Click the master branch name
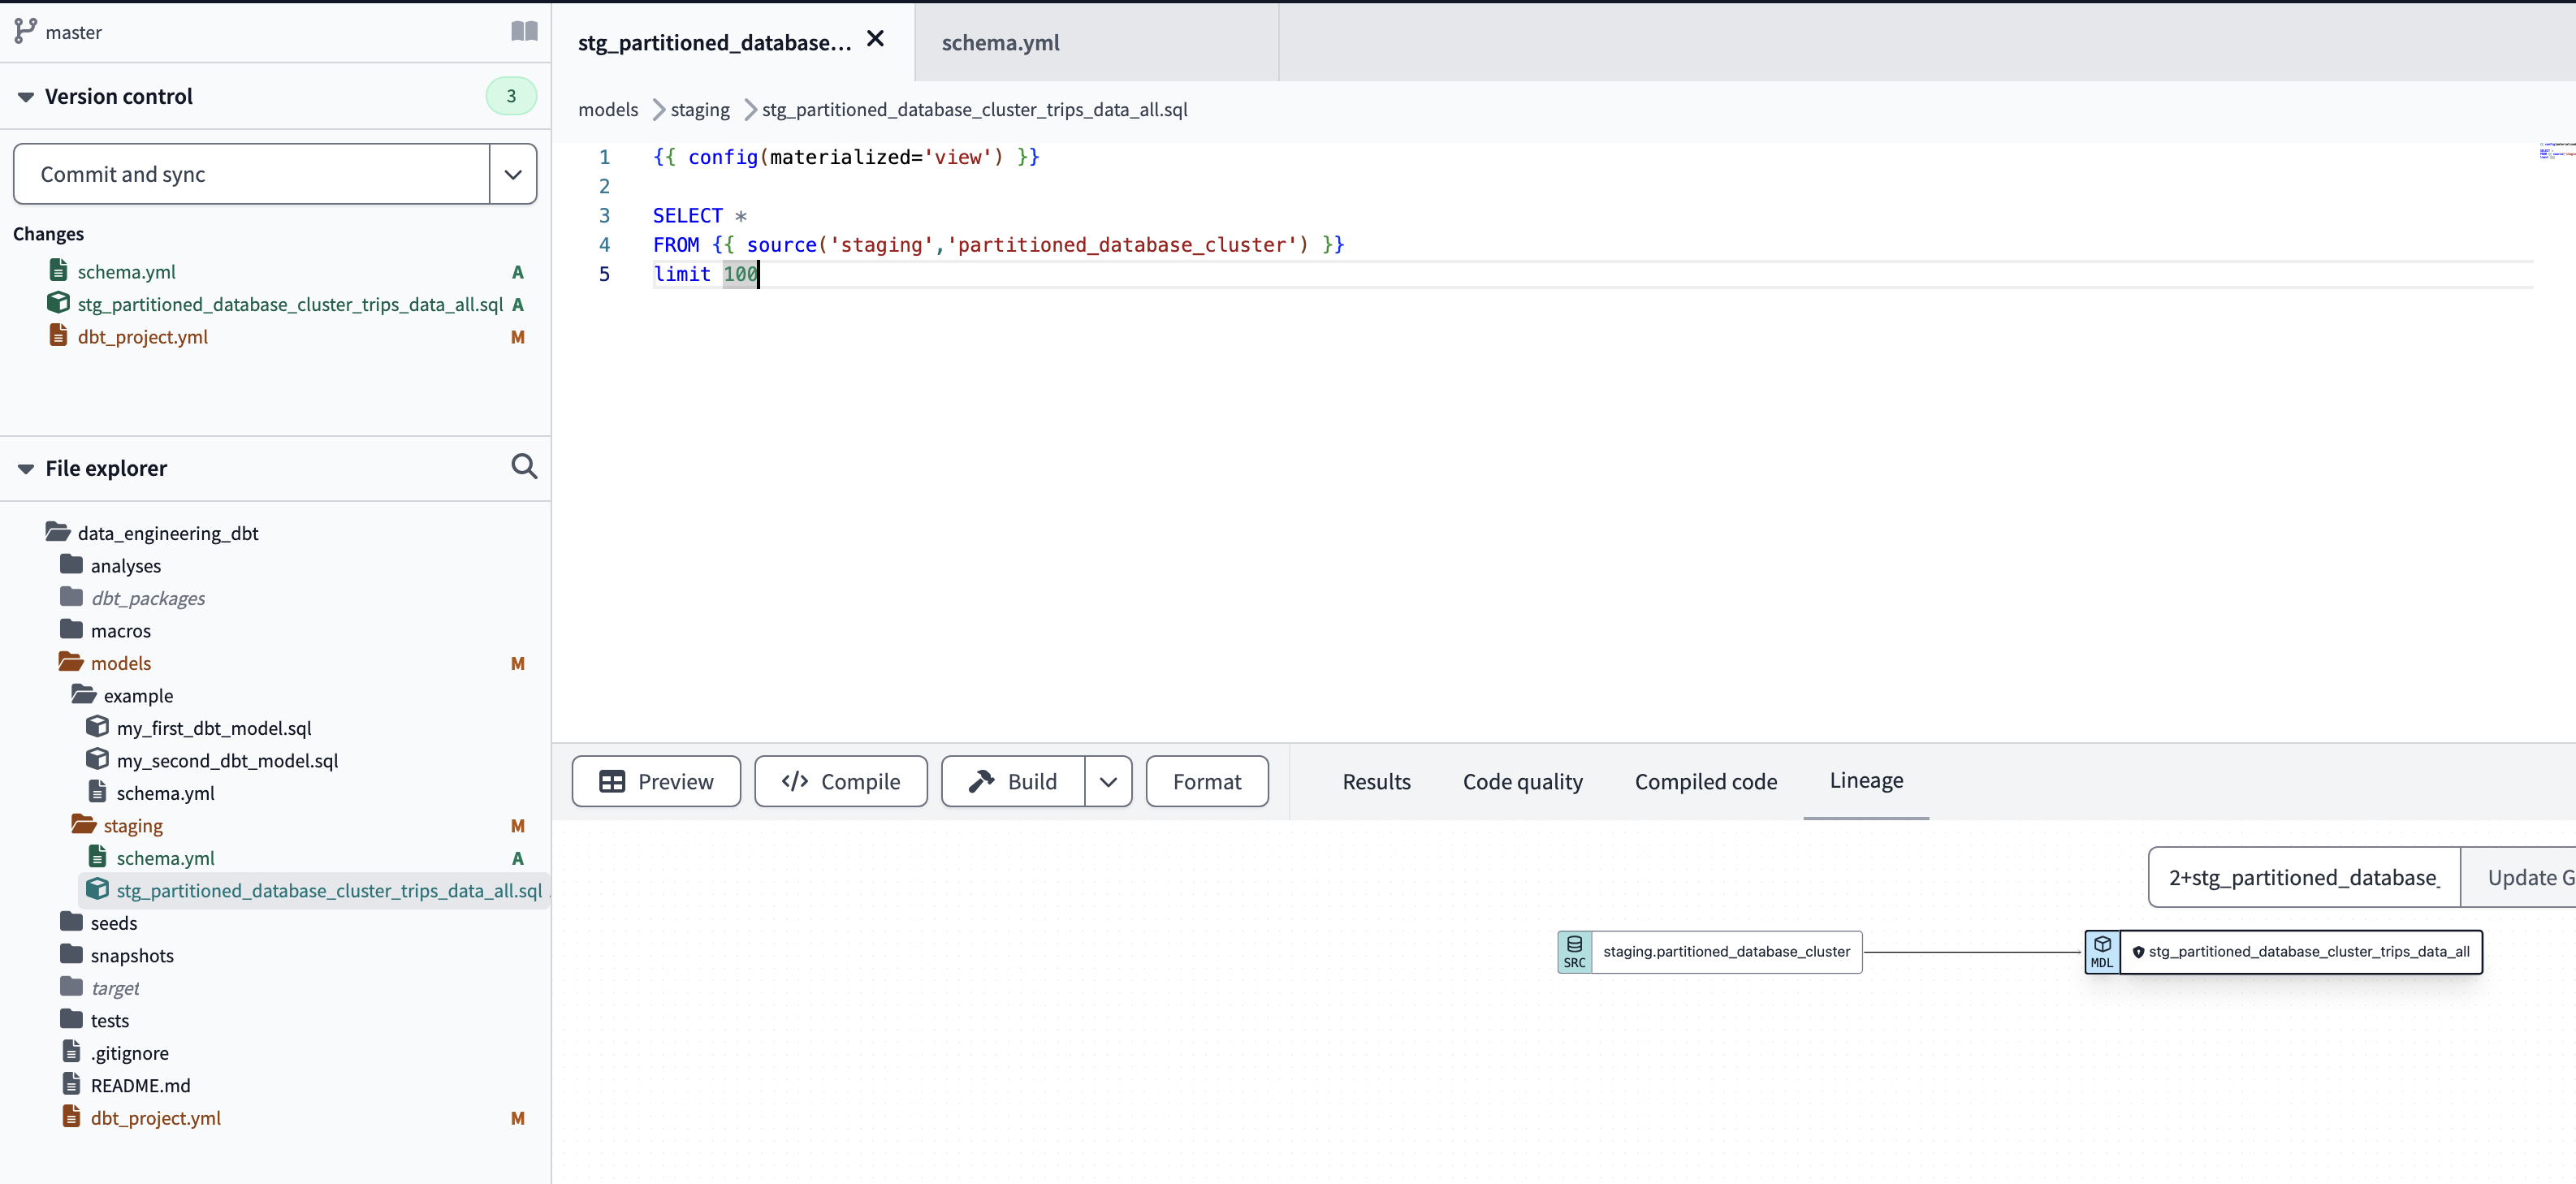The height and width of the screenshot is (1184, 2576). click(x=73, y=32)
